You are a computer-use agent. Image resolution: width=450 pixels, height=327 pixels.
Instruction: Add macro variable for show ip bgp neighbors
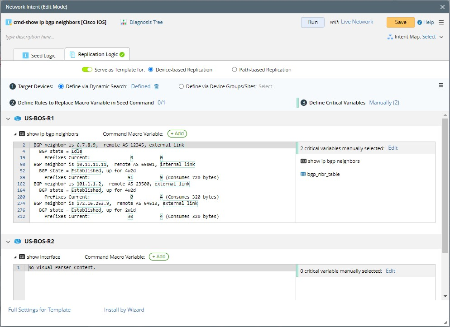coord(177,133)
